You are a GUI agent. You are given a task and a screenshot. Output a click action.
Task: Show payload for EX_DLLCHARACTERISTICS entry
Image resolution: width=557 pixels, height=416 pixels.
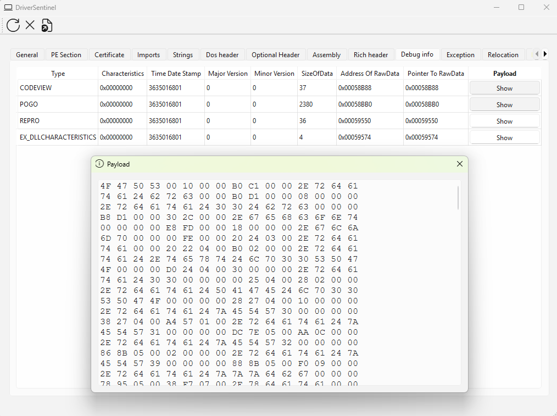coord(504,137)
